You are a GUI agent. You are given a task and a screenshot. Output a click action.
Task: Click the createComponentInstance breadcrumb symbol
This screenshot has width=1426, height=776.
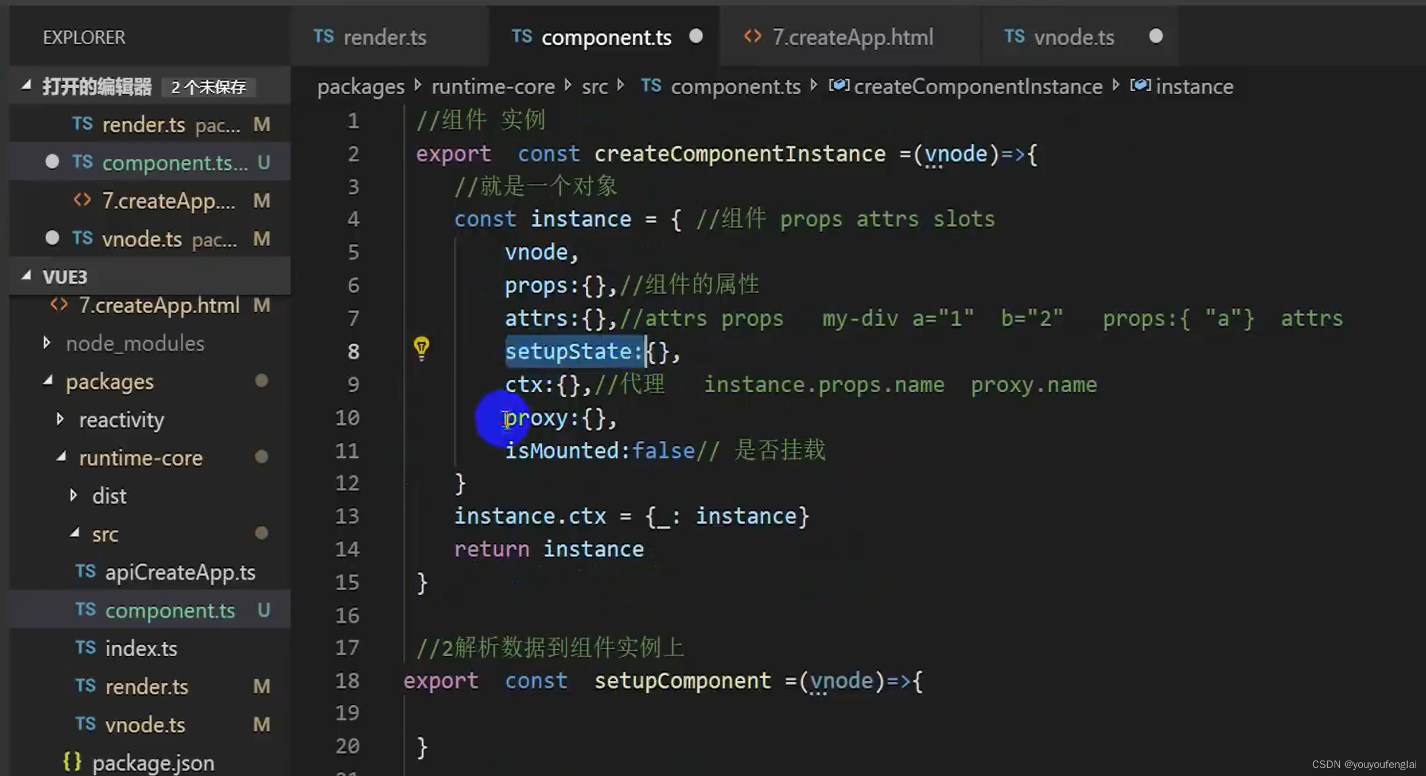[x=978, y=87]
